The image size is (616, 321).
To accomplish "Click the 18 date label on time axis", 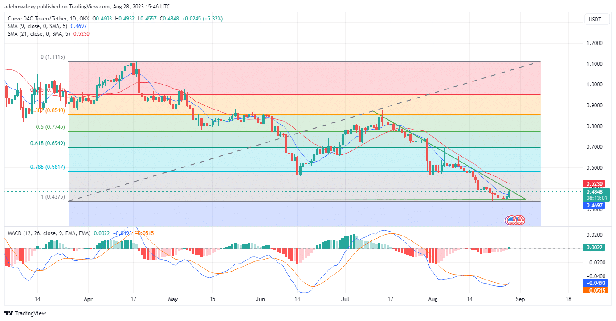I will click(568, 299).
